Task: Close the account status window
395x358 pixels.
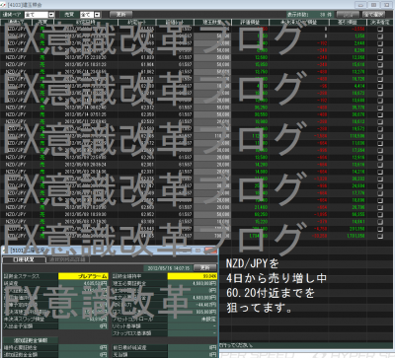Action: (210, 251)
